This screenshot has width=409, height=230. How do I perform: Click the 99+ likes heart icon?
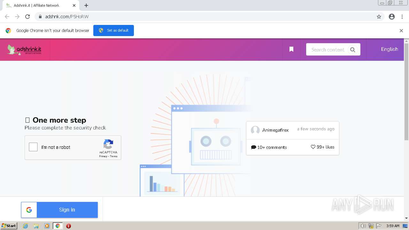coord(313,147)
